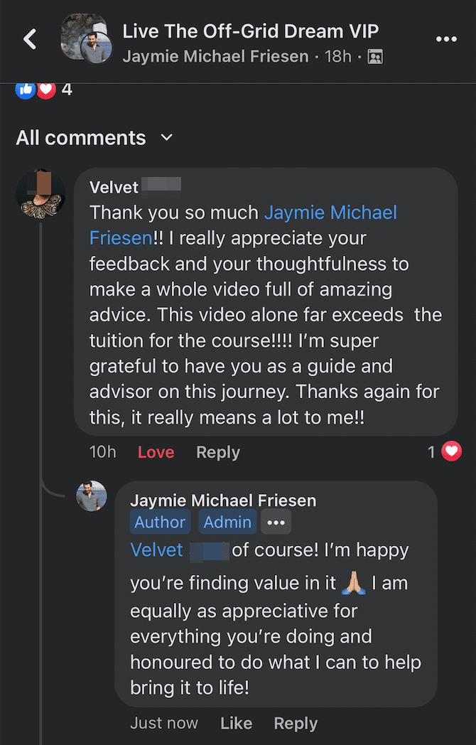The image size is (476, 745).
Task: Tap the All comments chevron arrow
Action: [x=167, y=138]
